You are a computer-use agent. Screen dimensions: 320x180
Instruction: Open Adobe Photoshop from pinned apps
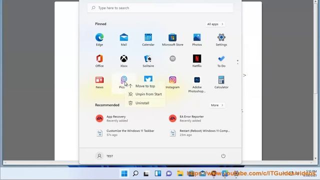point(197,84)
